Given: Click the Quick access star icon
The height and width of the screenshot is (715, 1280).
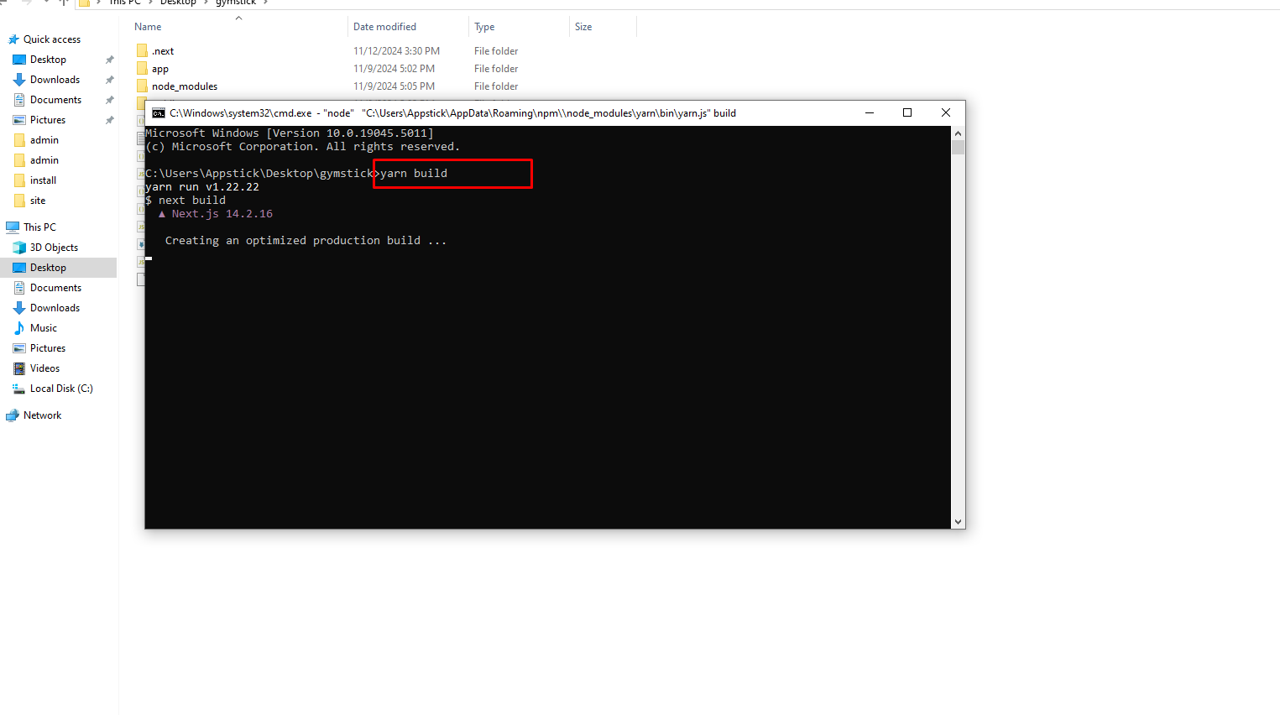Looking at the screenshot, I should (x=13, y=38).
